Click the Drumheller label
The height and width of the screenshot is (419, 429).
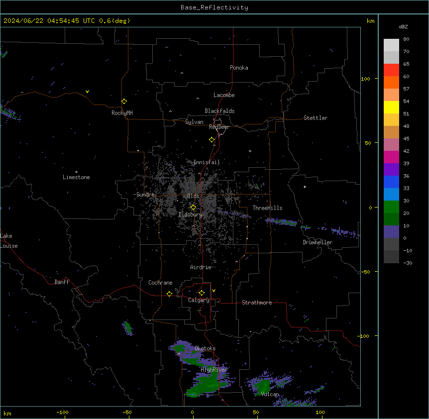[318, 242]
